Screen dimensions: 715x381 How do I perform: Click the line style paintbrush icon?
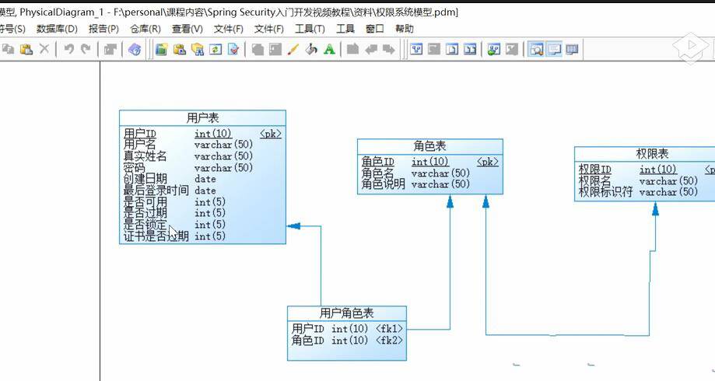pyautogui.click(x=293, y=49)
